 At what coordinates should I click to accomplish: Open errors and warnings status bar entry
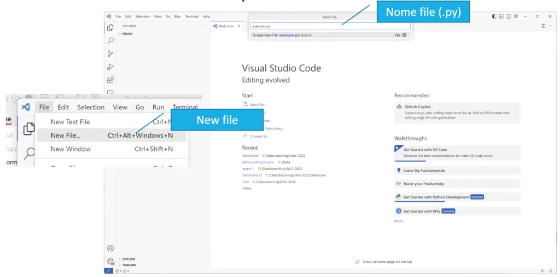pos(122,271)
